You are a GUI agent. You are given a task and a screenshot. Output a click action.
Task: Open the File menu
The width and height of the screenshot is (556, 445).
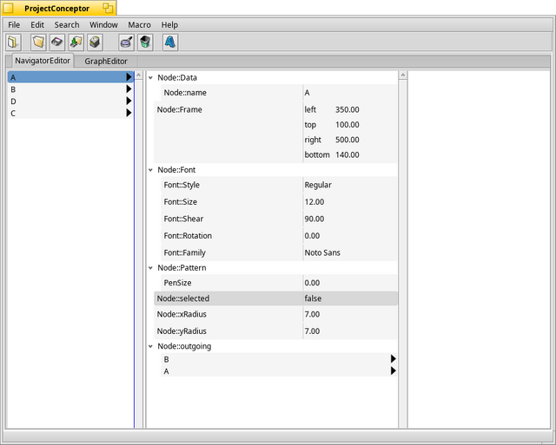pyautogui.click(x=14, y=25)
